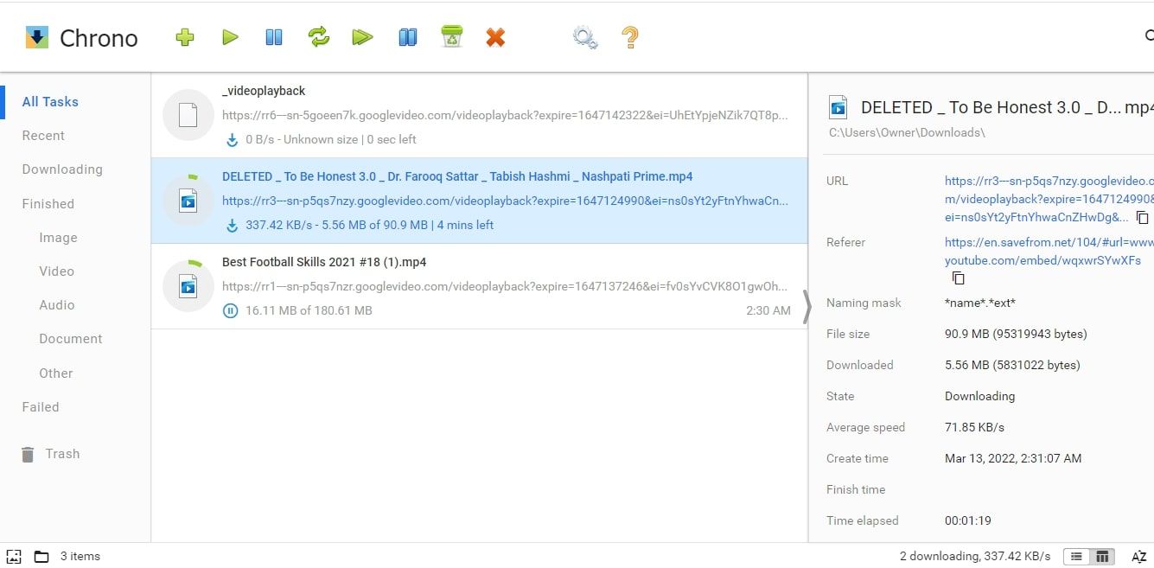Click the rr6 googlevideo URL of _videoplayback
Image resolution: width=1154 pixels, height=568 pixels.
coord(505,115)
